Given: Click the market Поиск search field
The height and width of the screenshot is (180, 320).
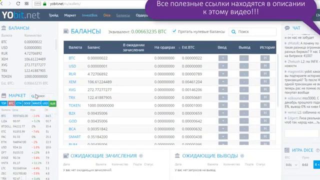Looking at the screenshot, I should (42, 95).
